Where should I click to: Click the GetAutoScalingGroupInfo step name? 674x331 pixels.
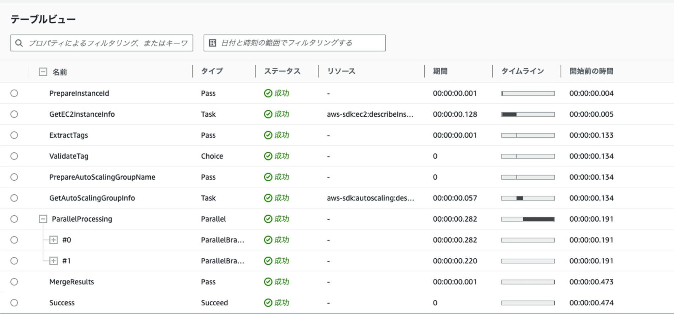[x=92, y=198]
